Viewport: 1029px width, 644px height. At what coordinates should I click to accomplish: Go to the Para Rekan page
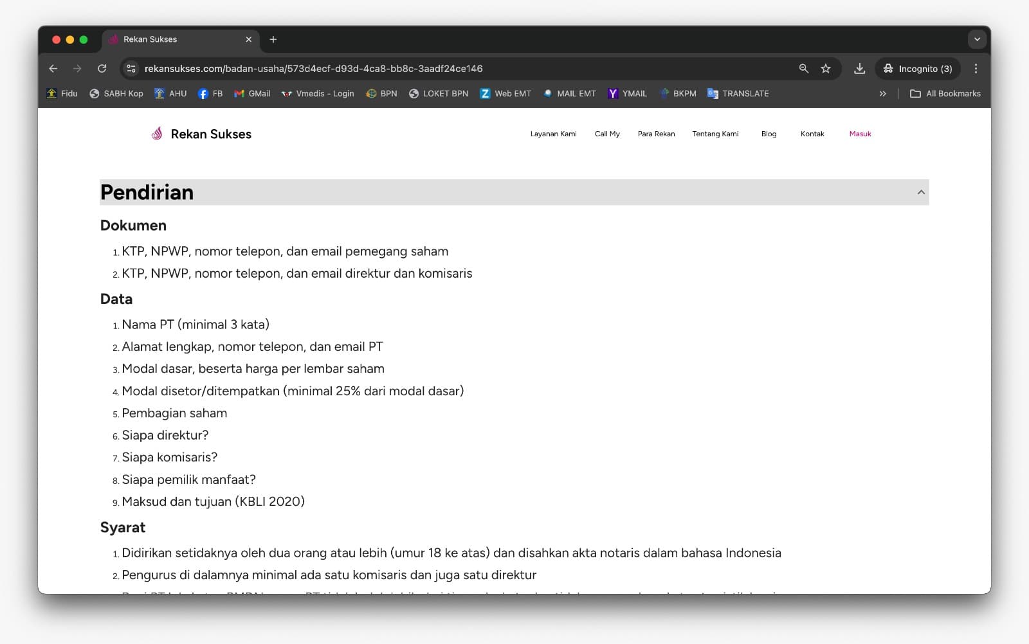coord(656,134)
